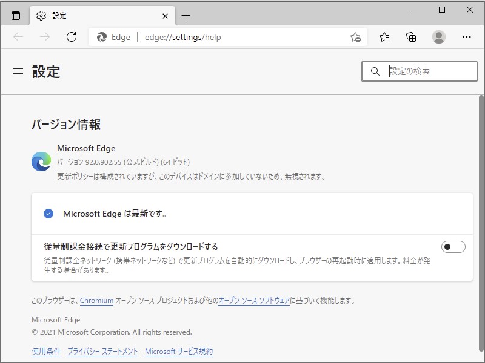485x363 pixels.
Task: Click the プライバシー ステートメント link
Action: pos(103,352)
